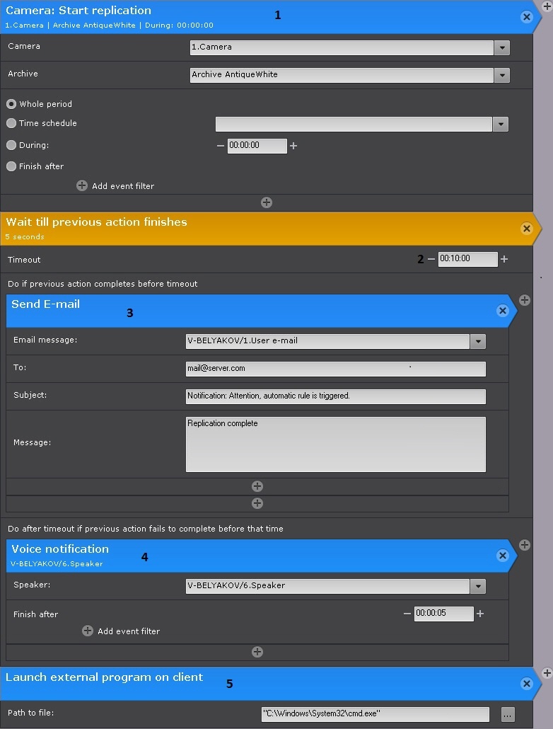Increase the Timeout value with plus

[504, 259]
